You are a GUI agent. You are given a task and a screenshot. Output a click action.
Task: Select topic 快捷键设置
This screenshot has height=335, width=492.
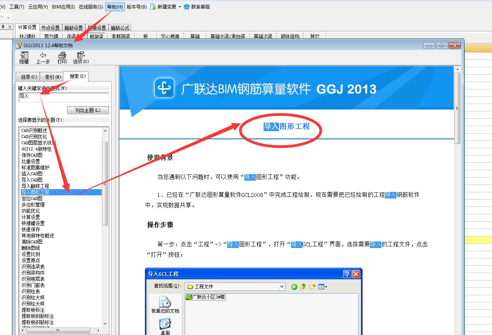(33, 223)
